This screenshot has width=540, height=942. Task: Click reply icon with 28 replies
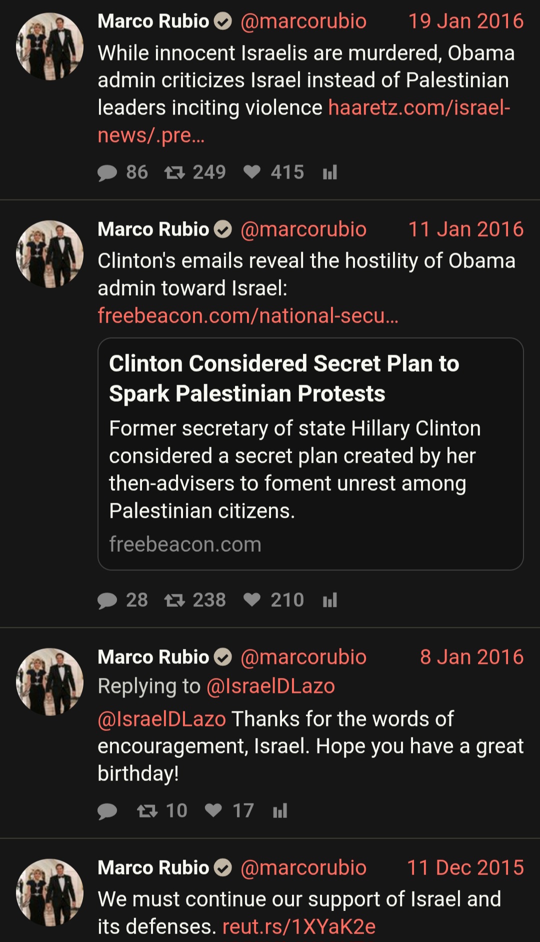107,600
